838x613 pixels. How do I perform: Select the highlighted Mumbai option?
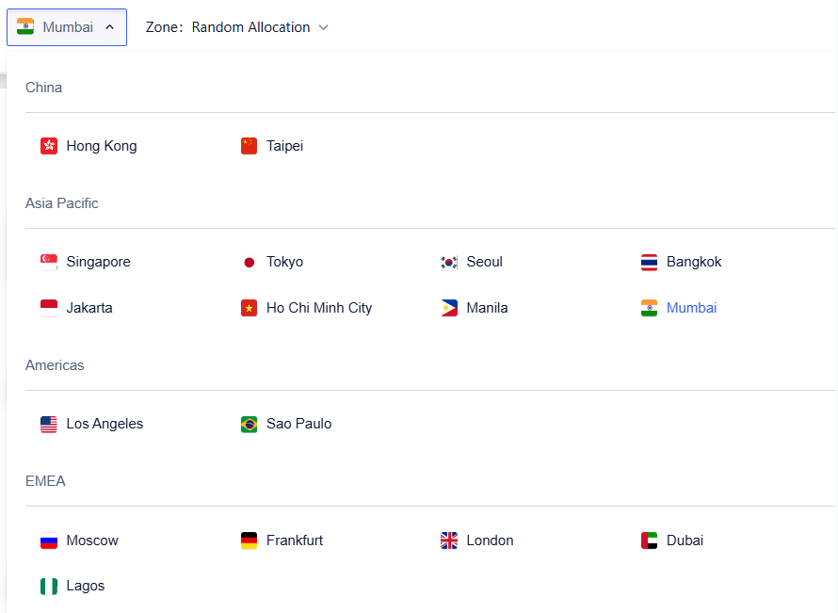(x=691, y=308)
